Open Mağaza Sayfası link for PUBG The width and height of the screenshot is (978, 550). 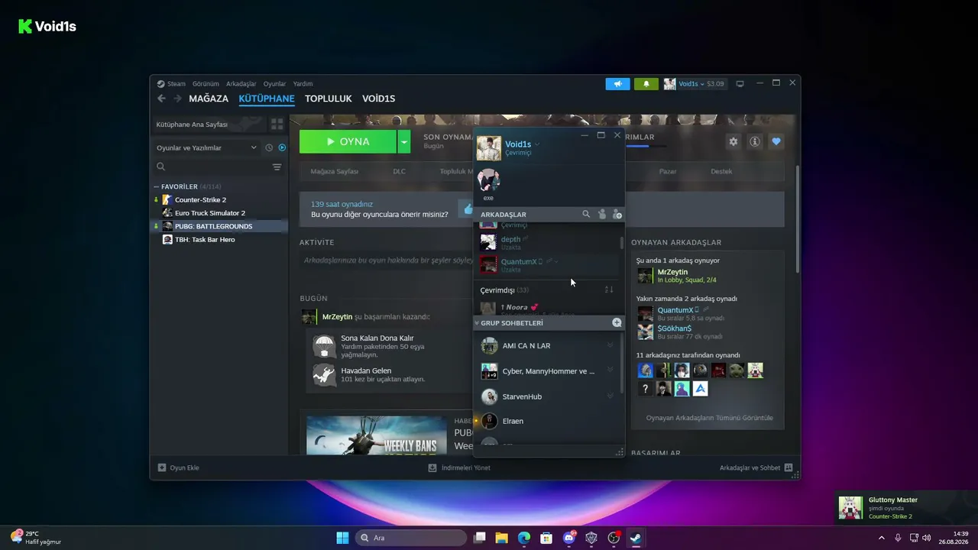335,171
